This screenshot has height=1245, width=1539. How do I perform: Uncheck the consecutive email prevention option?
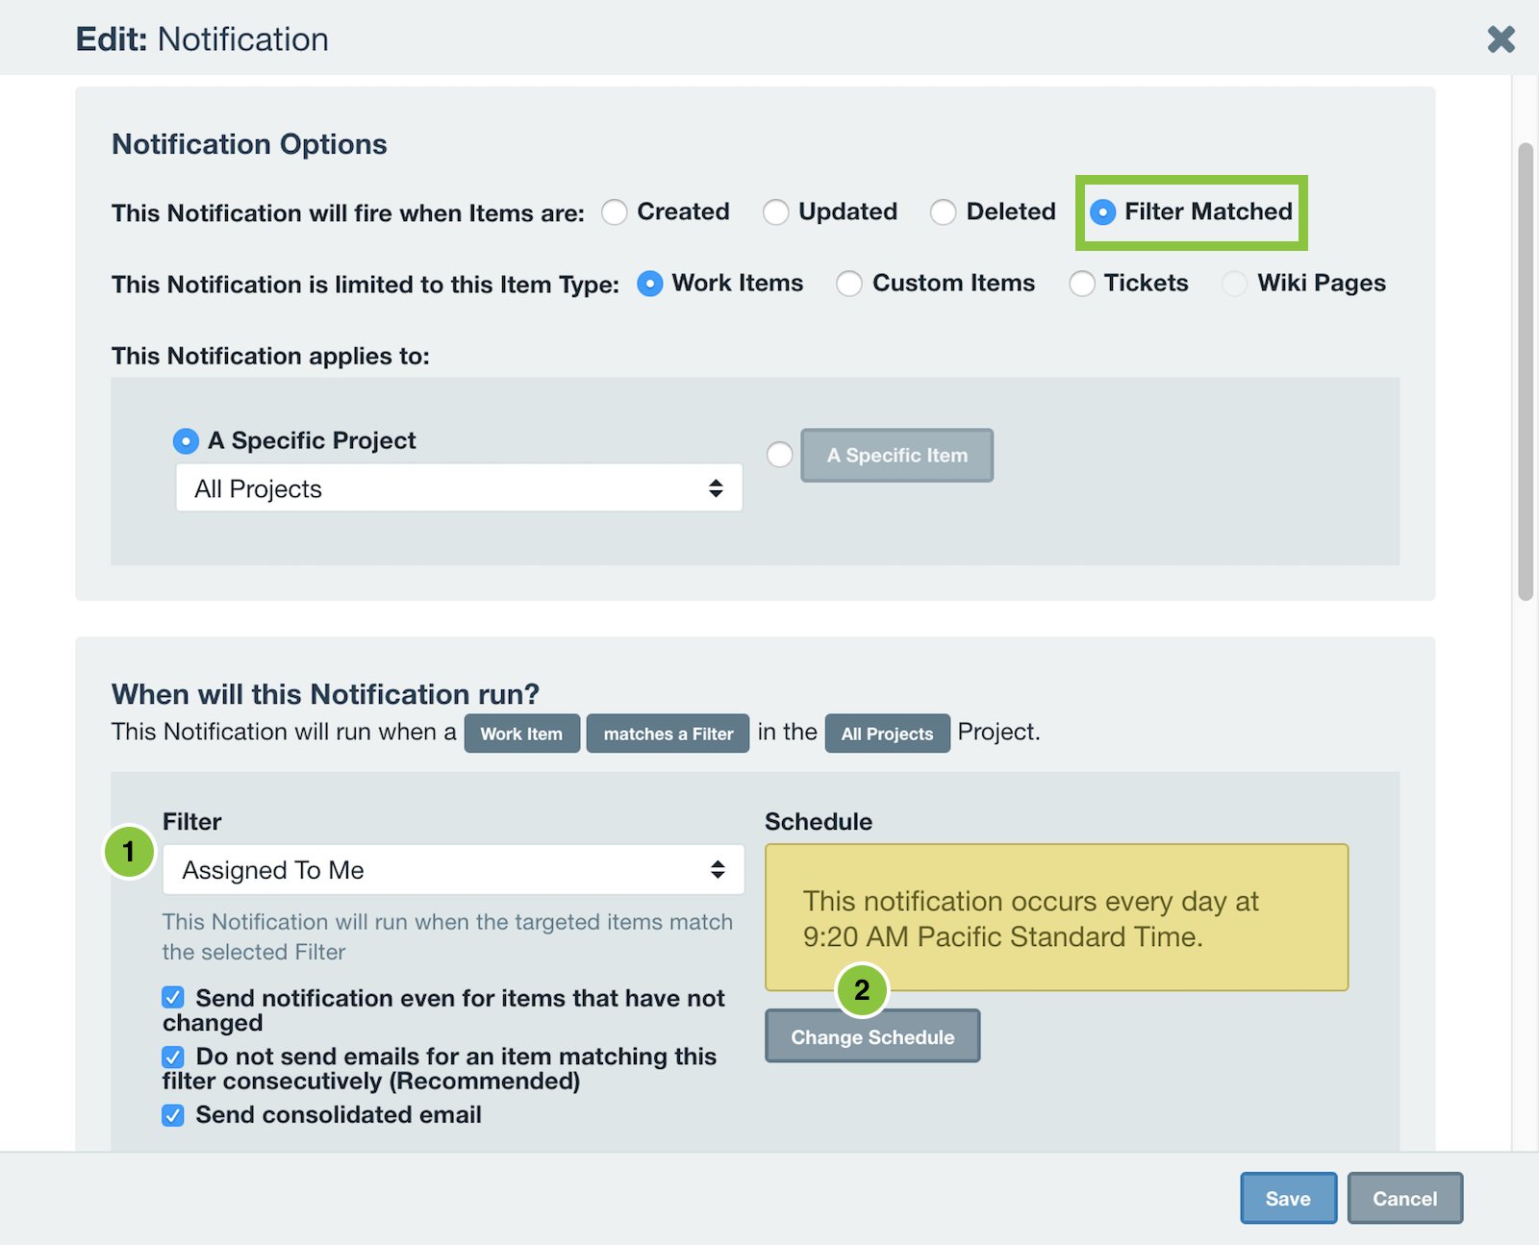(173, 1057)
